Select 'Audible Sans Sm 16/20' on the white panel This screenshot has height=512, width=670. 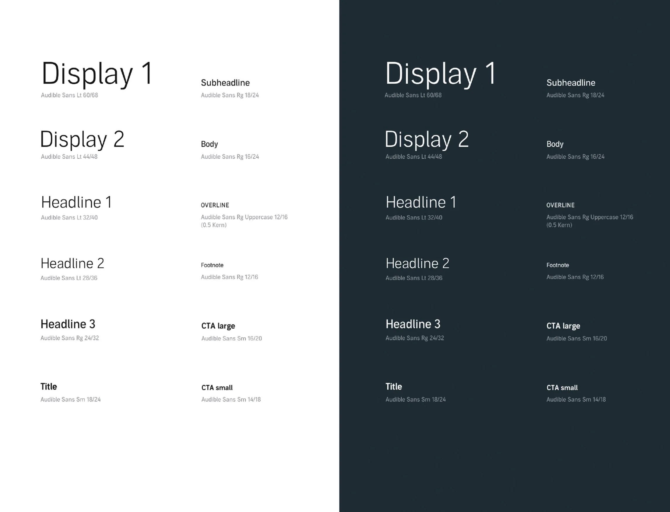coord(232,339)
